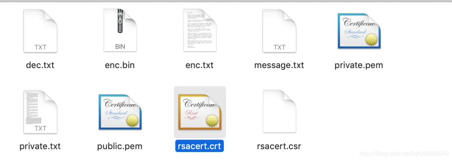Click the "private.pem" file name label
Viewport: 452px width, 160px height.
coord(359,65)
